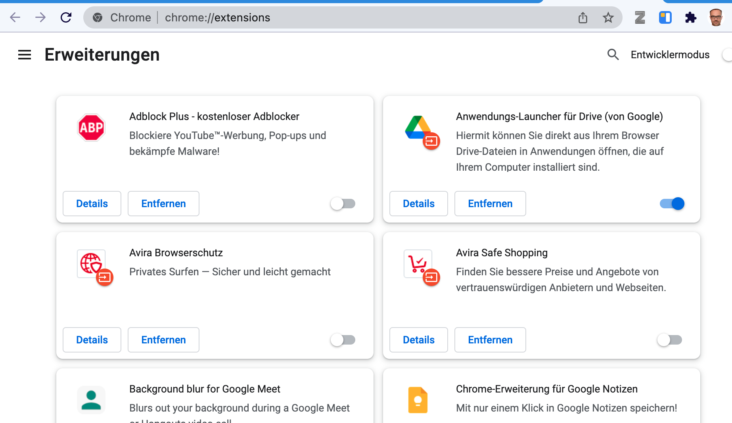Viewport: 732px width, 423px height.
Task: Disable the Drive Anwendungs-Launcher toggle
Action: [672, 204]
